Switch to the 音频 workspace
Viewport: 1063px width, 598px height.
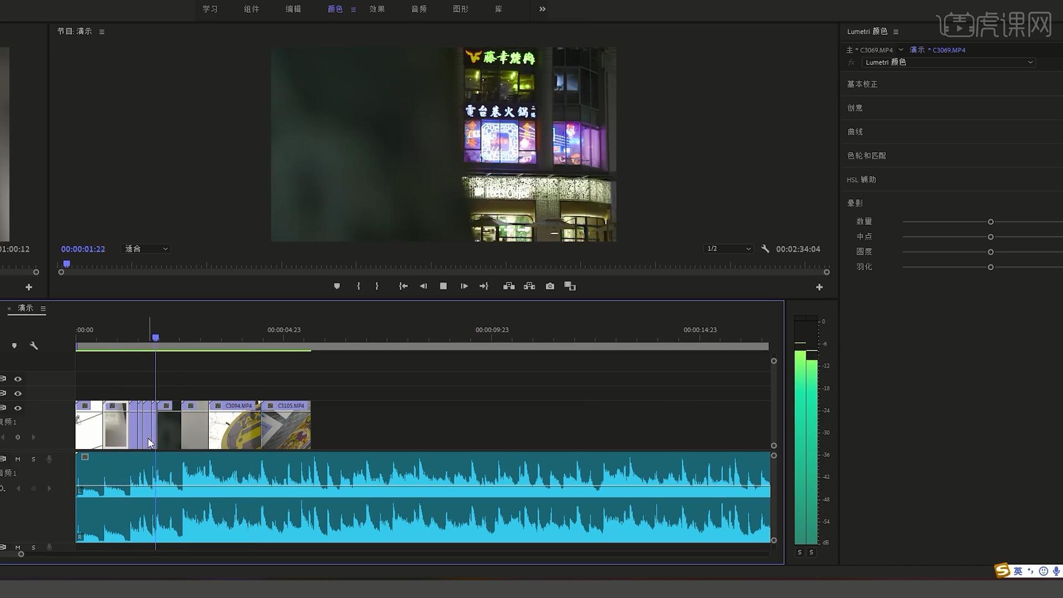pyautogui.click(x=419, y=9)
